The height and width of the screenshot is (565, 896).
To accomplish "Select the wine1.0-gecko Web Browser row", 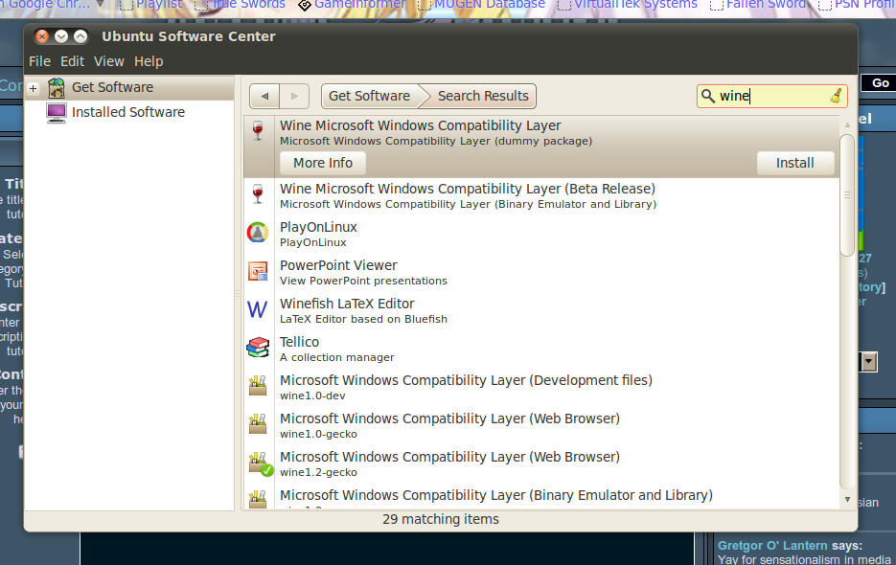I will point(541,424).
